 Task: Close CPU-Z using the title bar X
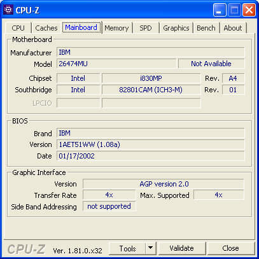[x=249, y=10]
